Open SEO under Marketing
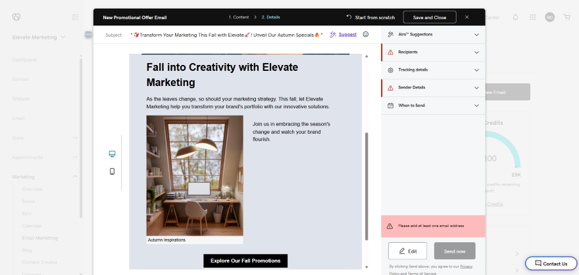Screen dimensions: 579x275 (26, 213)
